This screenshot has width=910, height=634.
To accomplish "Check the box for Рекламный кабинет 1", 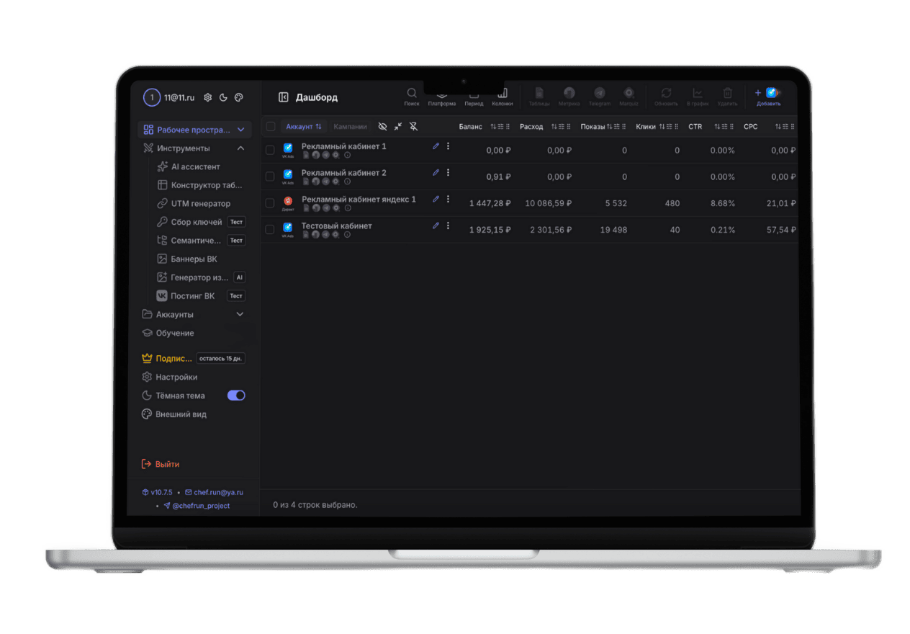I will pos(270,150).
